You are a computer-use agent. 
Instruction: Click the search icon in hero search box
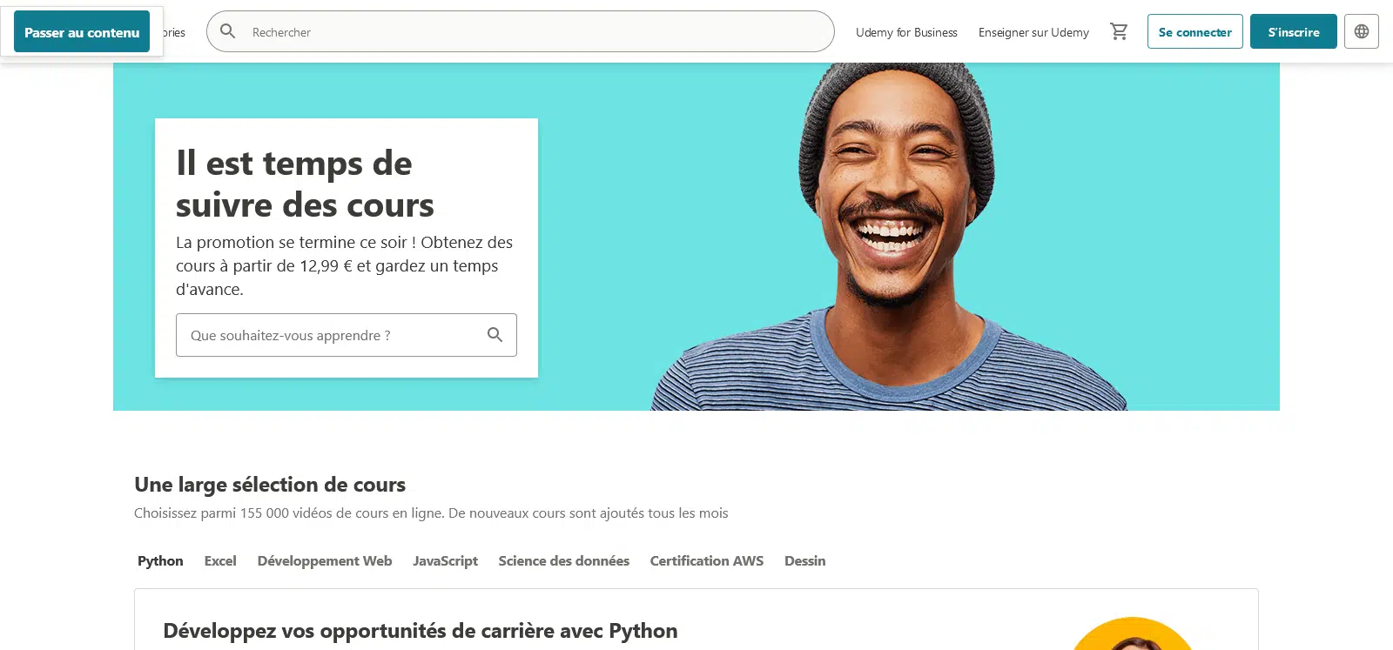495,335
